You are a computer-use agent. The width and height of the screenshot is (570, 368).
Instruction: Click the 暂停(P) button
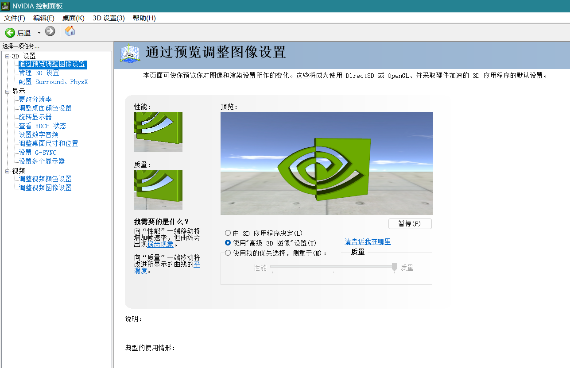(410, 224)
